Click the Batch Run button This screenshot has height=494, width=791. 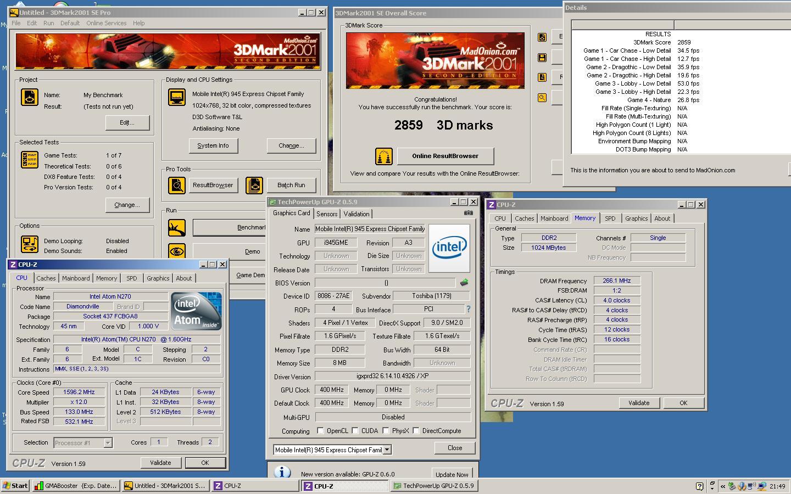(x=291, y=185)
